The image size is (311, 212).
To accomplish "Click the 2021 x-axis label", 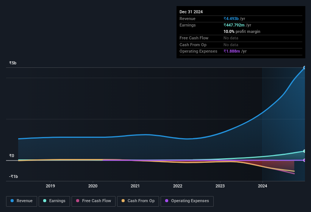I will coord(135,186).
